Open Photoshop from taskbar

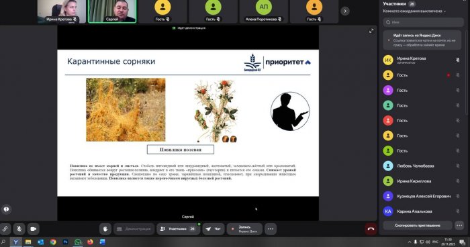click(65, 242)
